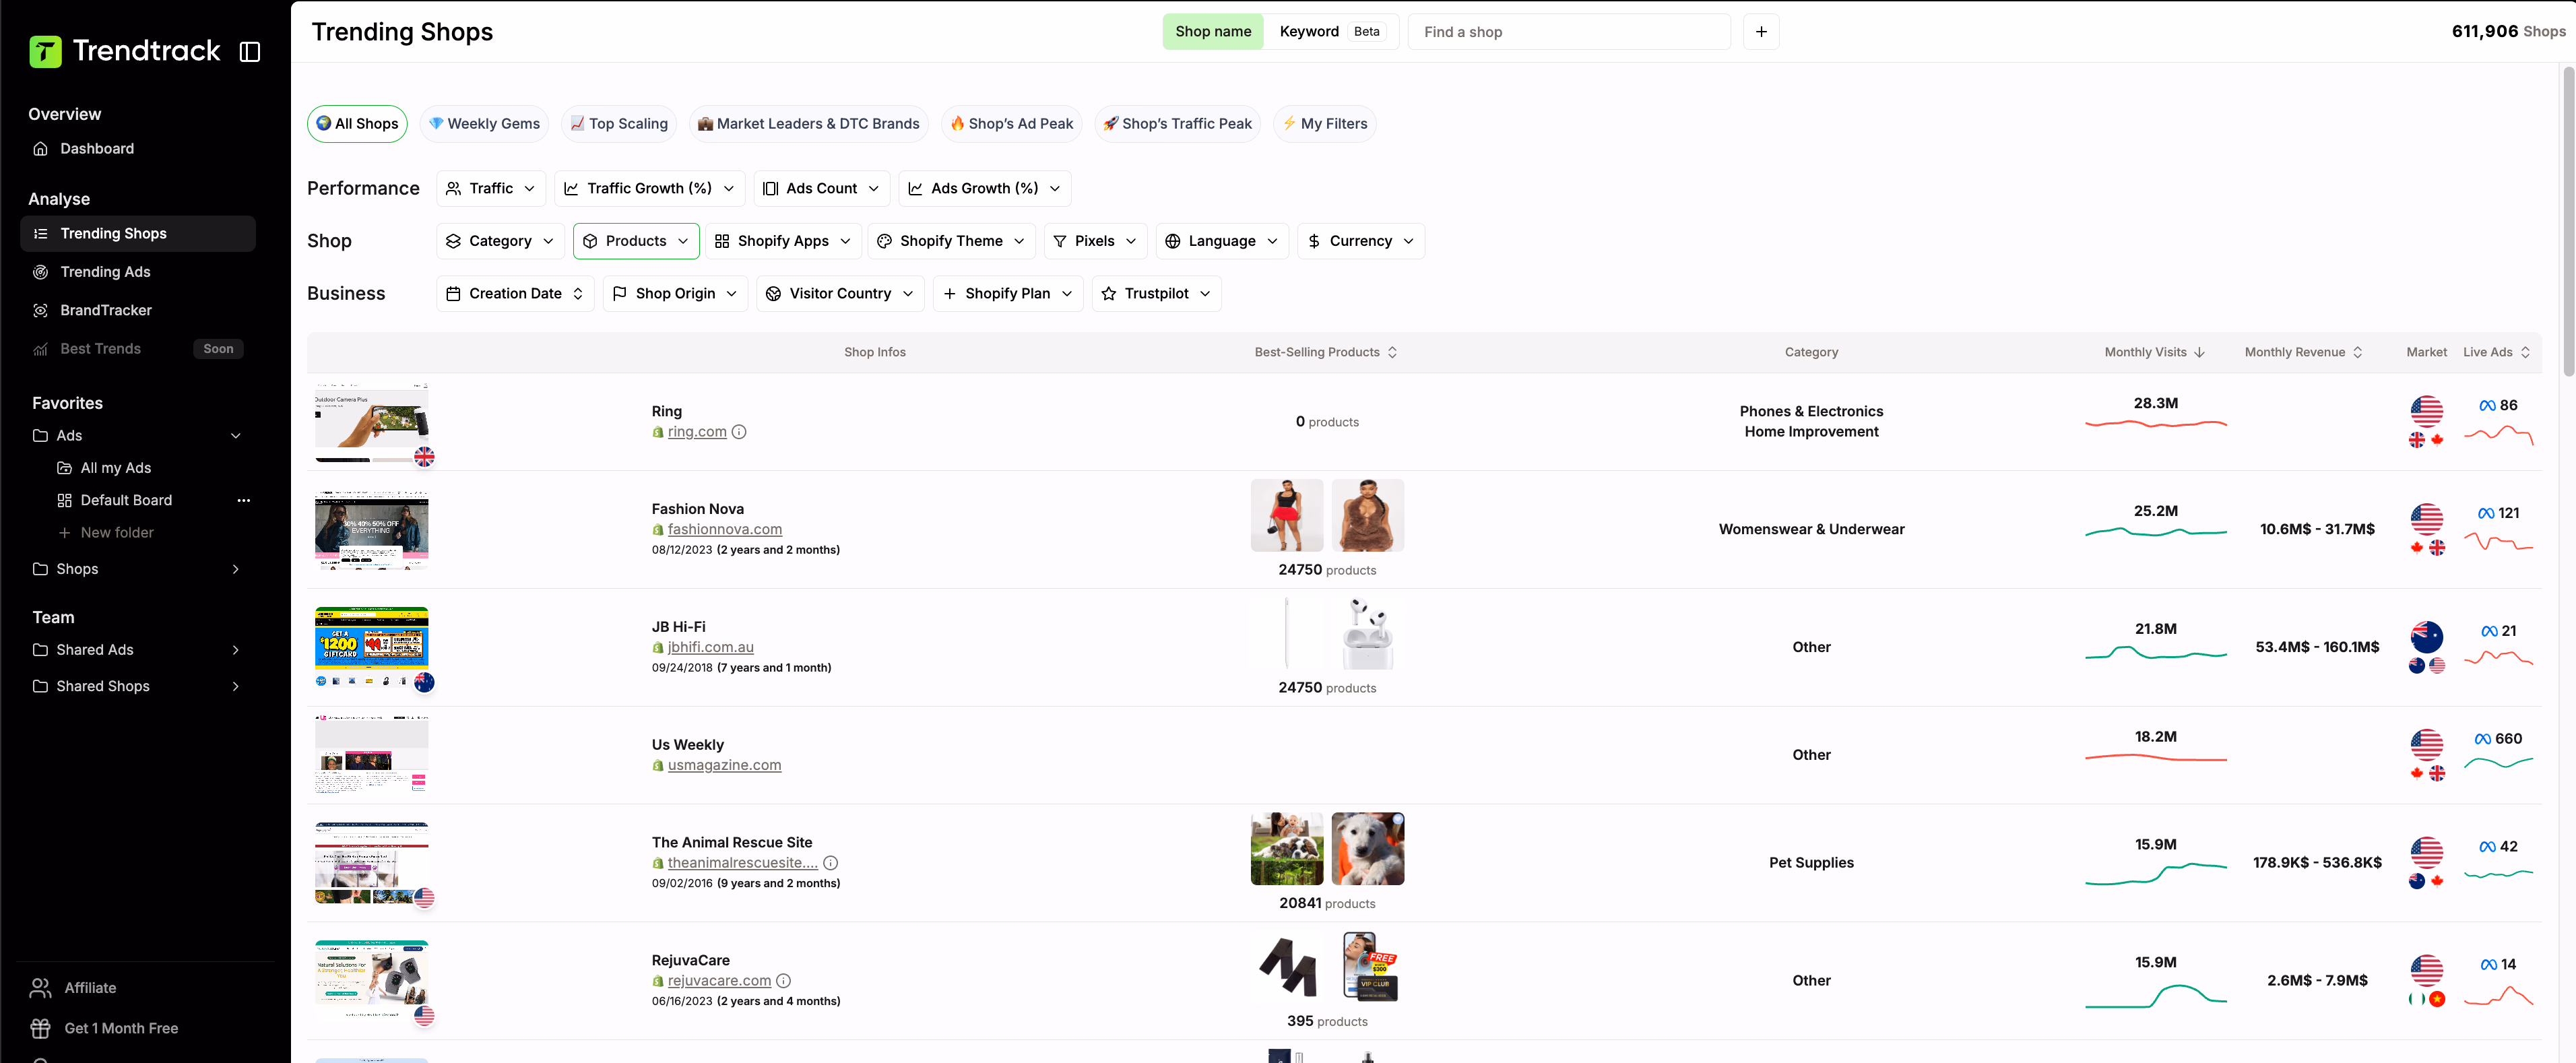The height and width of the screenshot is (1063, 2576).
Task: Collapse the sidebar with the panel icon
Action: [250, 52]
